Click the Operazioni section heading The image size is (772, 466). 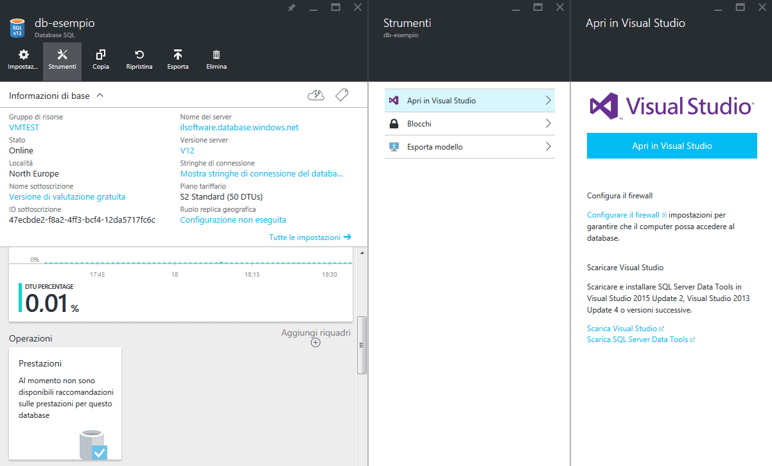(x=31, y=338)
